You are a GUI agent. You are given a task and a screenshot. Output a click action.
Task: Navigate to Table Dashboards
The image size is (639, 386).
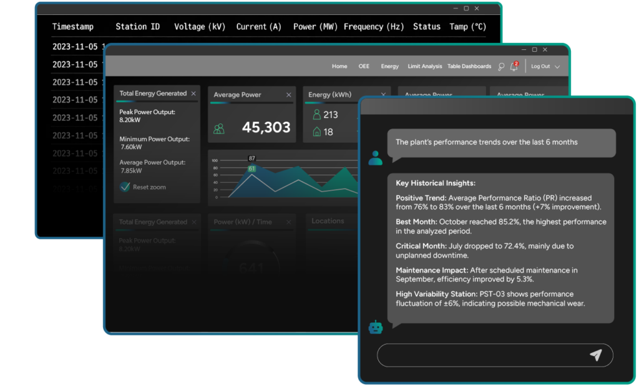(x=469, y=66)
